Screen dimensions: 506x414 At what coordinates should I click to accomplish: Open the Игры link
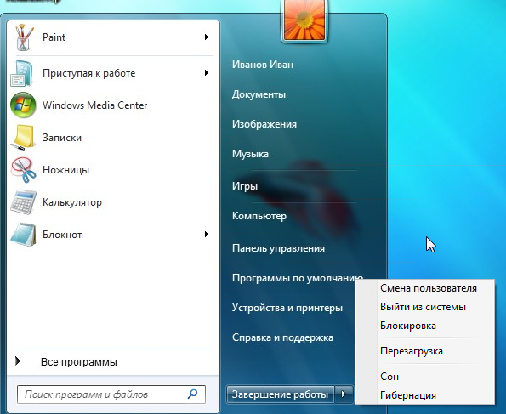click(245, 186)
